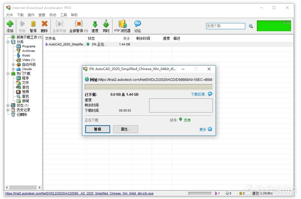301x199 pixels.
Task: Select the Music category
Action: click(26, 55)
